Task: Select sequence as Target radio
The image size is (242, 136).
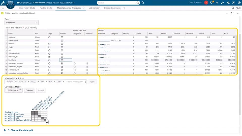Action: click(49, 37)
